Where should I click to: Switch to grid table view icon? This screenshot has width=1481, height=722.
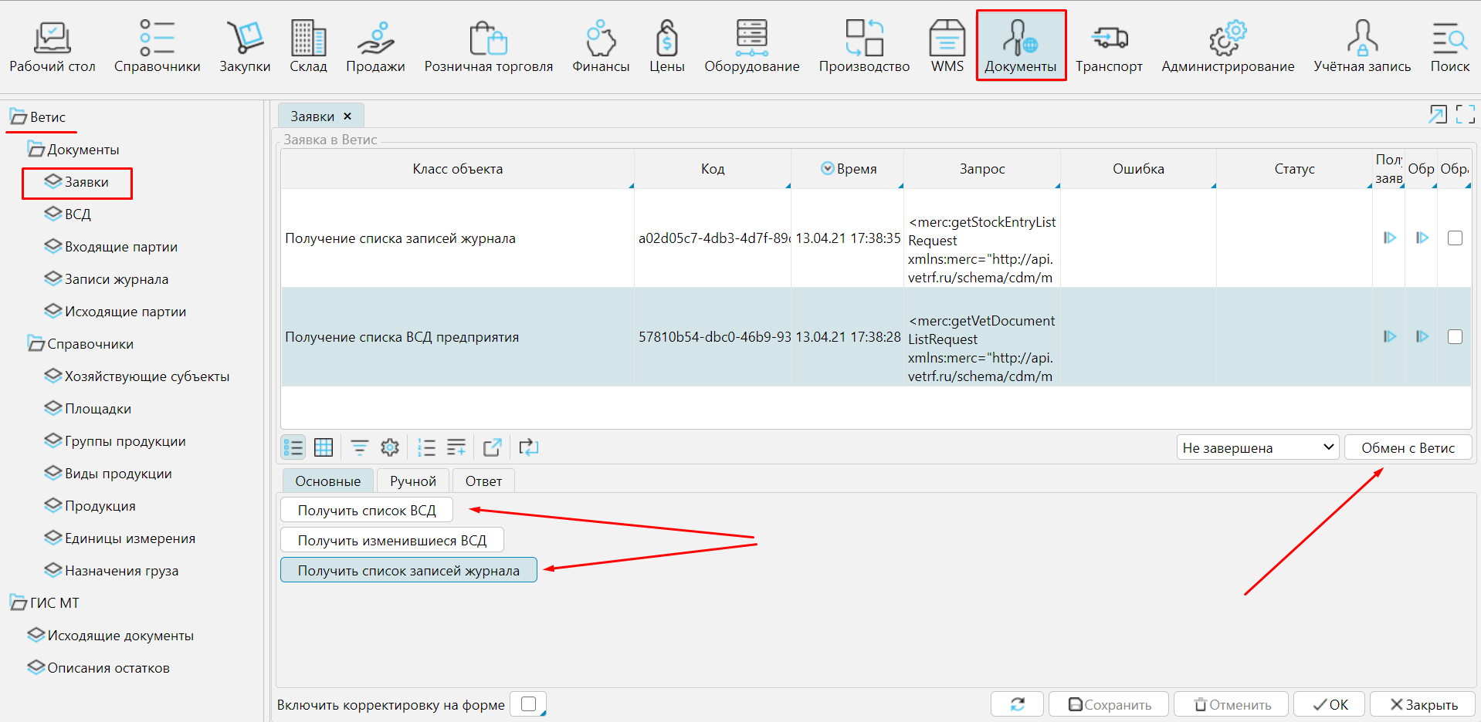[324, 447]
